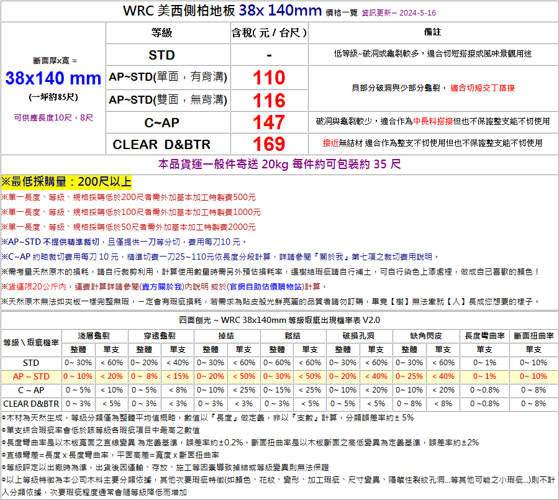This screenshot has width=559, height=500.
Task: Click the large blue 38x140 mm dimension text
Action: (53, 78)
